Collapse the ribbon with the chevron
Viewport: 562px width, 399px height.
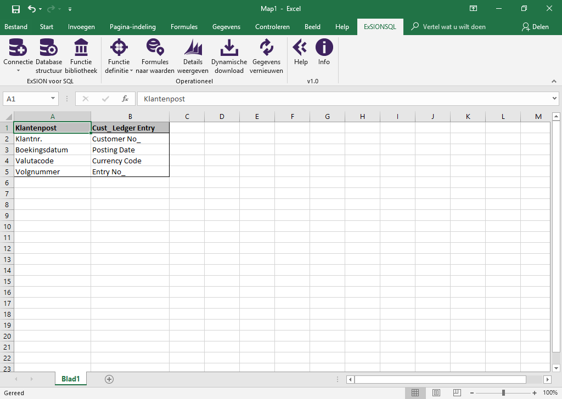point(554,81)
